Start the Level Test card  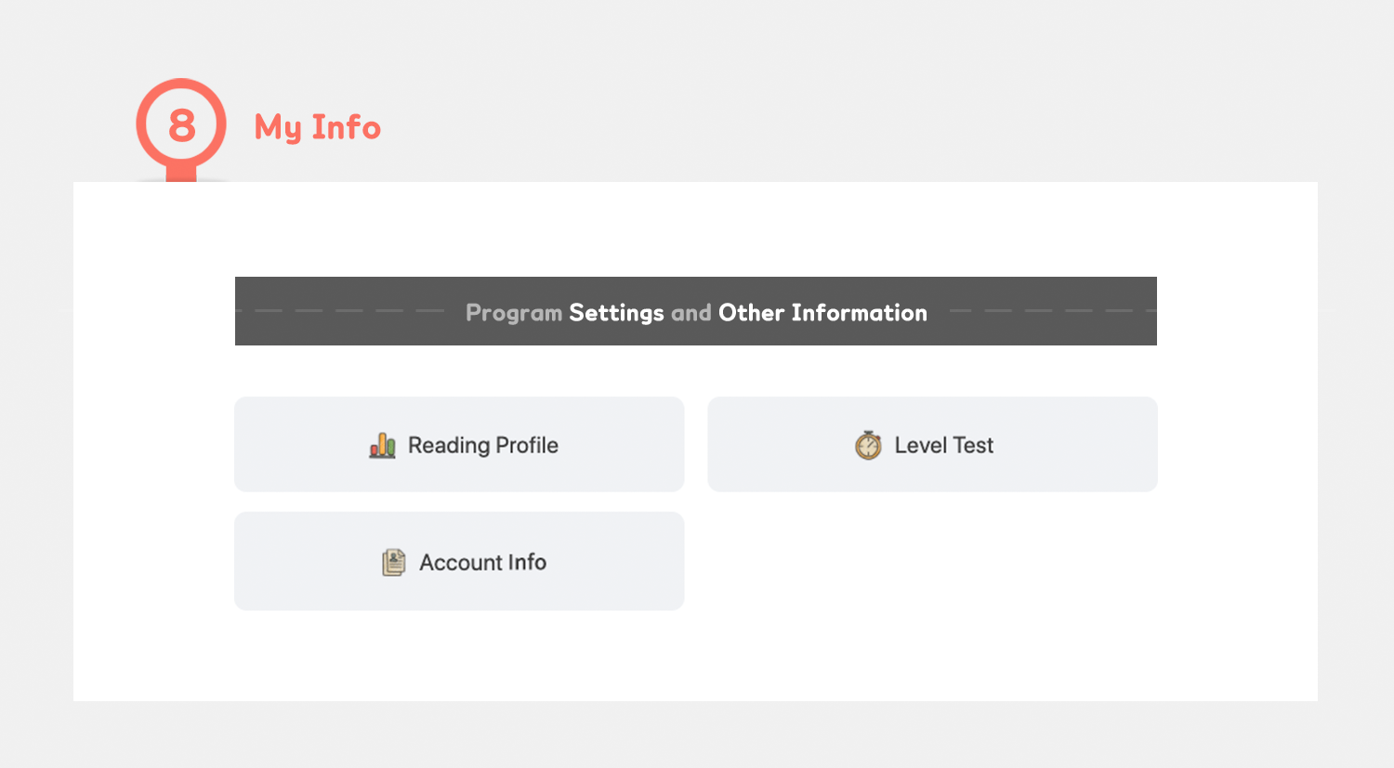pos(932,445)
